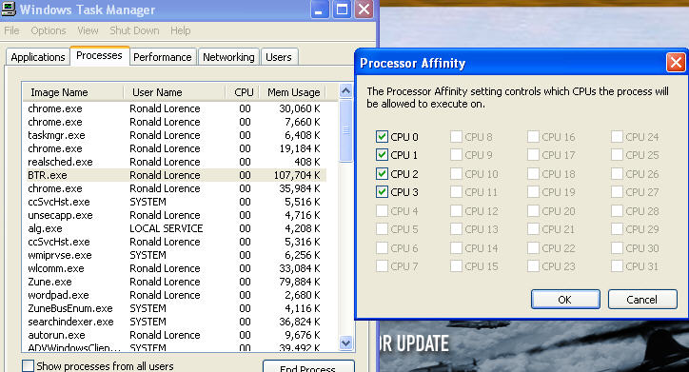Switch to the Performance tab
Image resolution: width=689 pixels, height=372 pixels.
click(163, 57)
